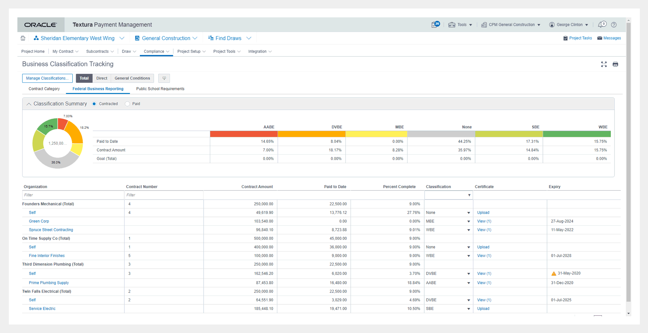Viewport: 648px width, 333px height.
Task: Click the home icon
Action: pos(23,38)
